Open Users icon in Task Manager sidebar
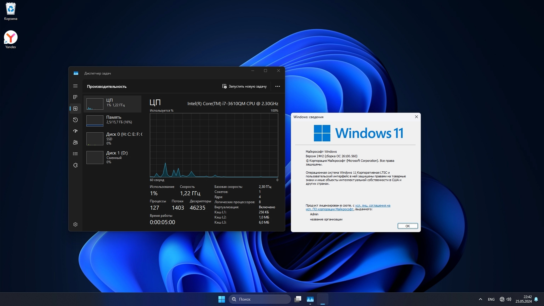 click(75, 143)
